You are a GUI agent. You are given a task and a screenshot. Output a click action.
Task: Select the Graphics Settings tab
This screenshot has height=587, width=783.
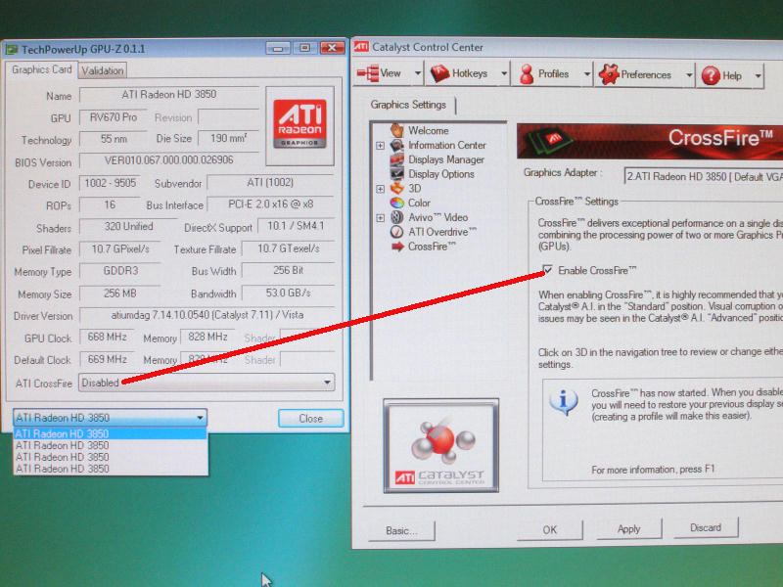coord(408,105)
